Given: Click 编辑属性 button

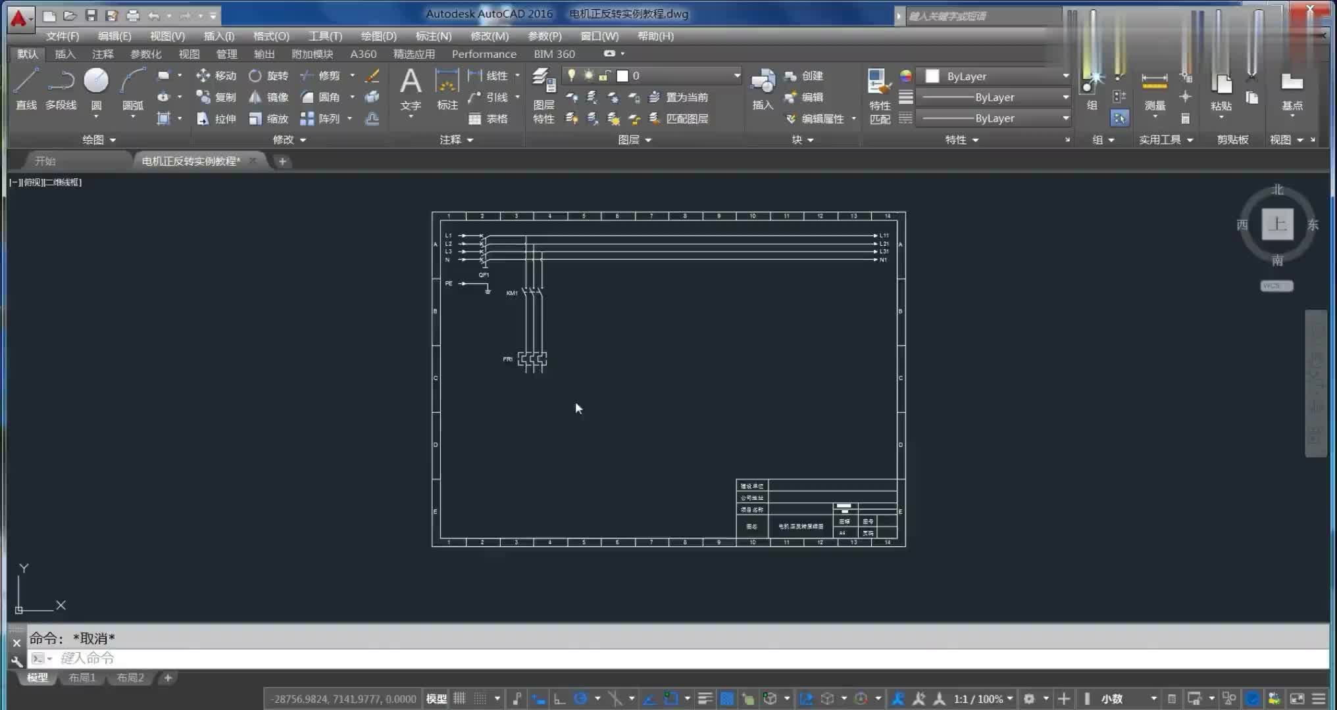Looking at the screenshot, I should tap(815, 118).
